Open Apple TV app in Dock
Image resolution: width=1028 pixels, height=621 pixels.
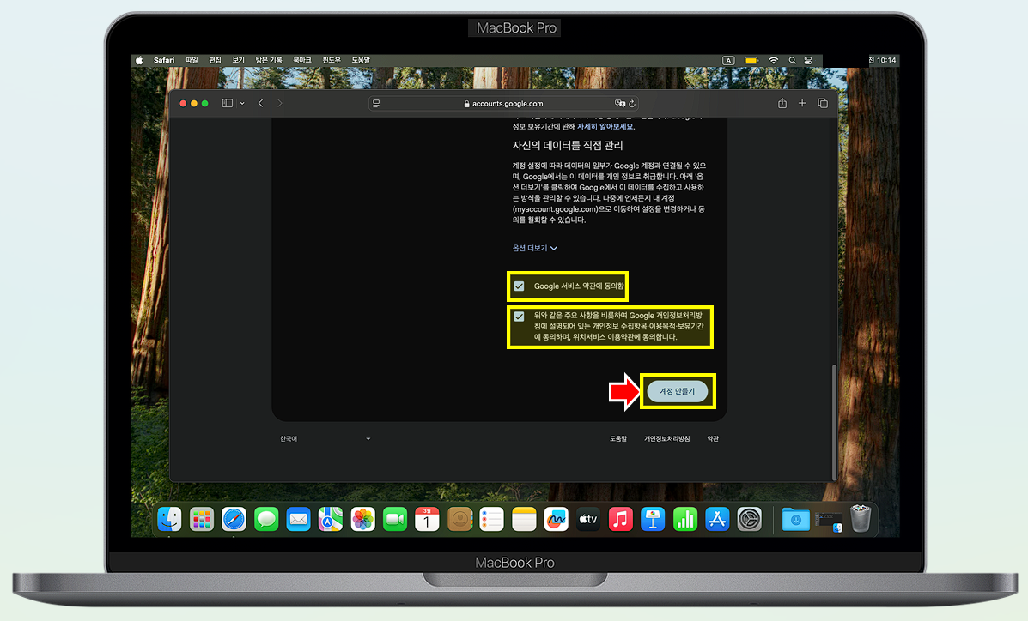click(588, 520)
